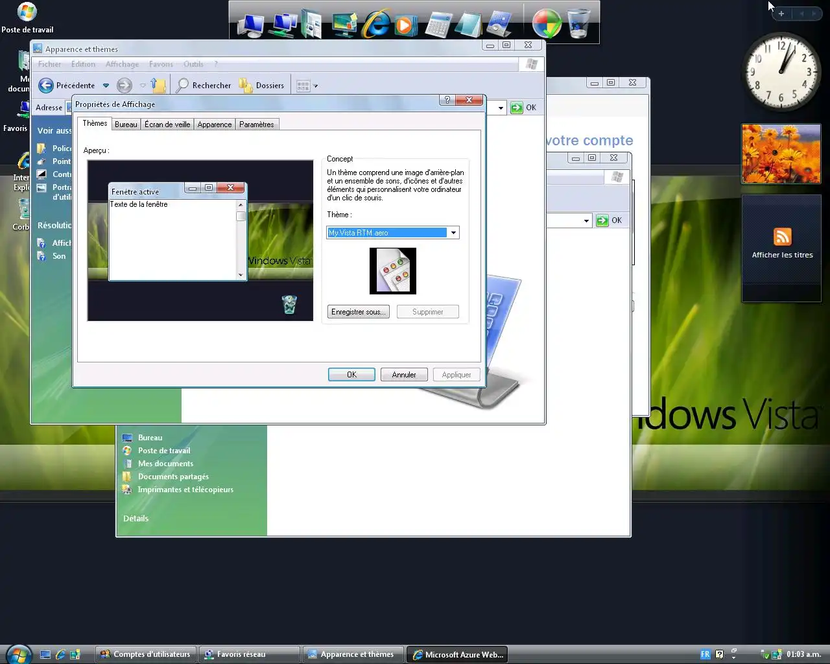Open the back history dropdown arrow
Screen dimensions: 830x664
pos(106,86)
